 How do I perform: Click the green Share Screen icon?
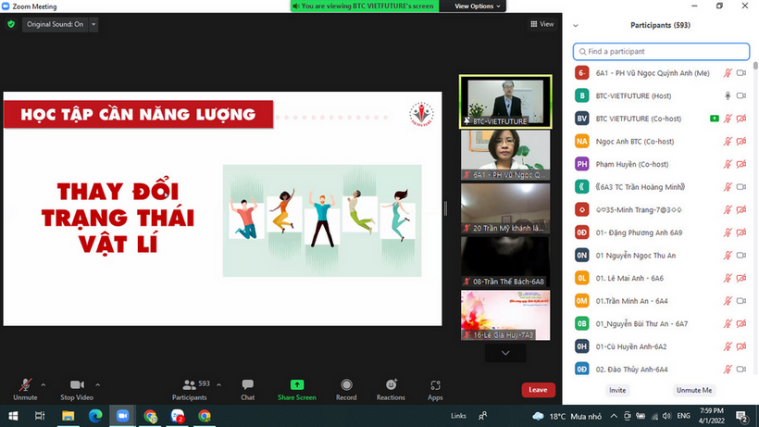coord(296,384)
